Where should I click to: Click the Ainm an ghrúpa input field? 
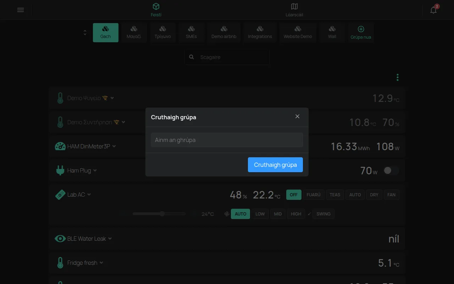click(227, 140)
